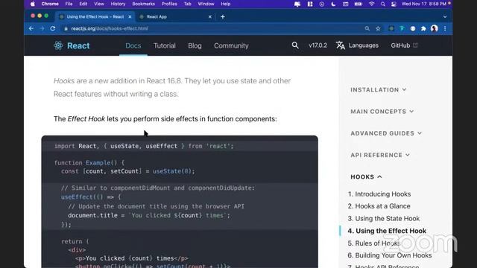Click the React home text link
The image size is (477, 268).
(x=78, y=45)
